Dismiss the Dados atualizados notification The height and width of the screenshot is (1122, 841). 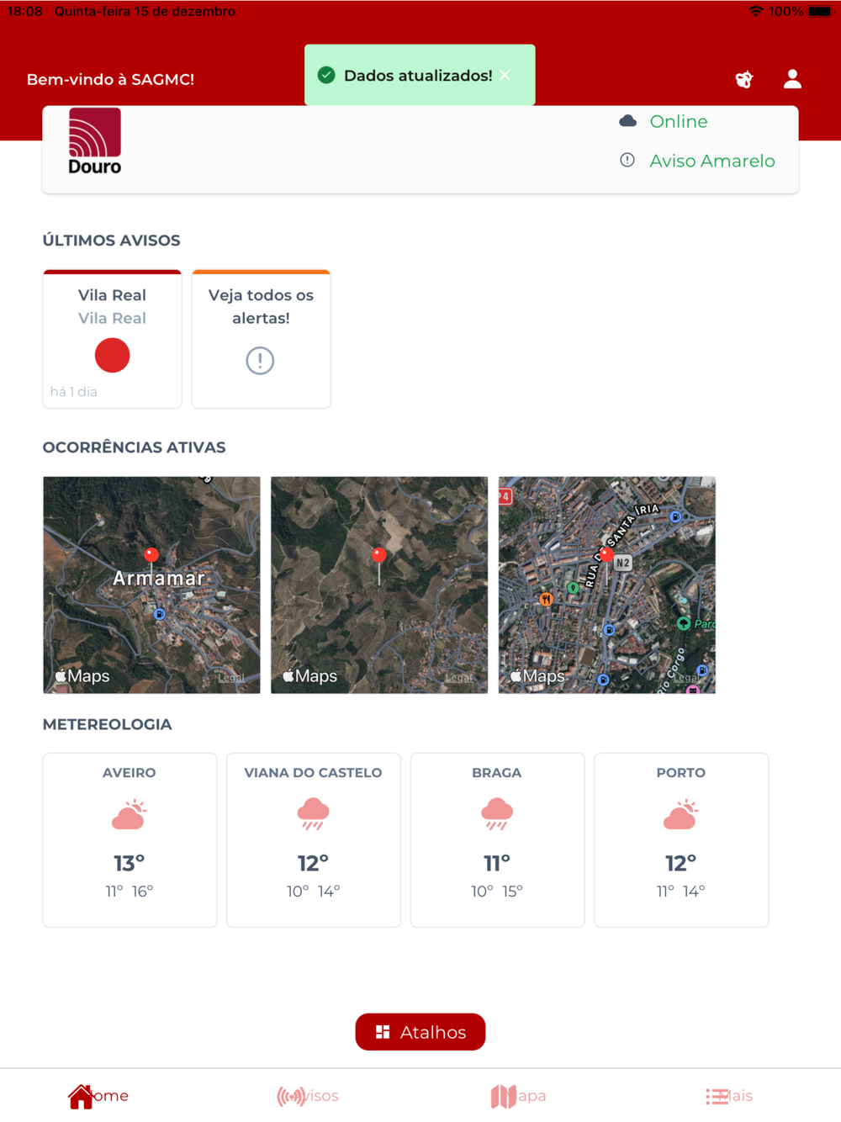coord(505,75)
